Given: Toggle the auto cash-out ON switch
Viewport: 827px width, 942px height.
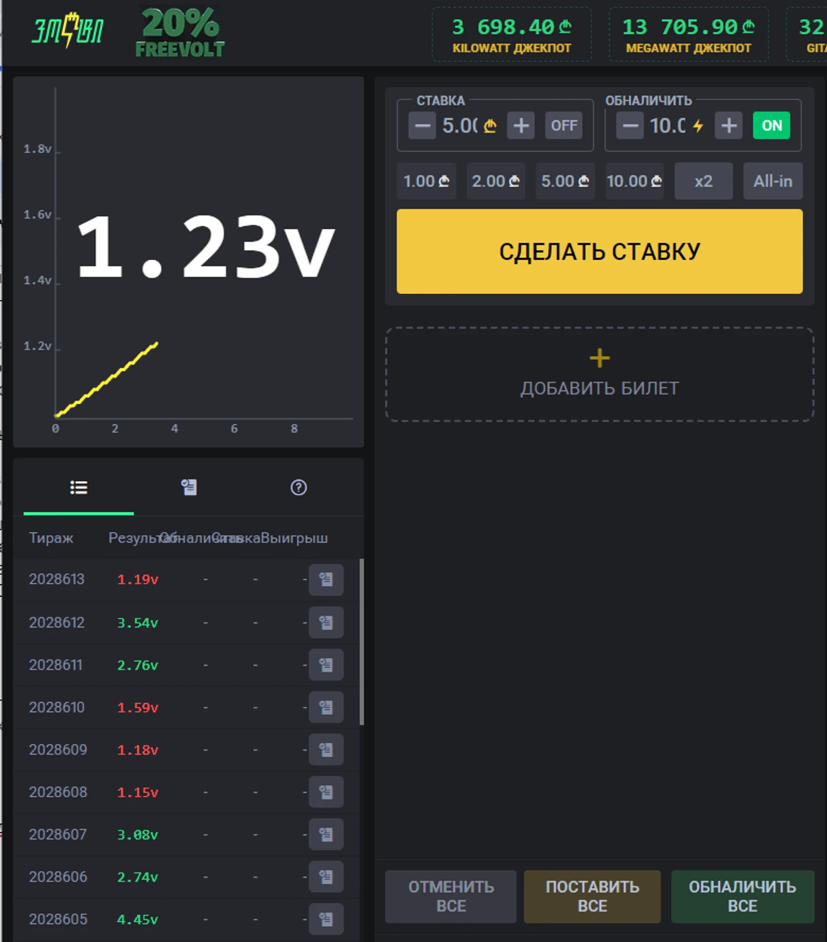Looking at the screenshot, I should pyautogui.click(x=771, y=125).
